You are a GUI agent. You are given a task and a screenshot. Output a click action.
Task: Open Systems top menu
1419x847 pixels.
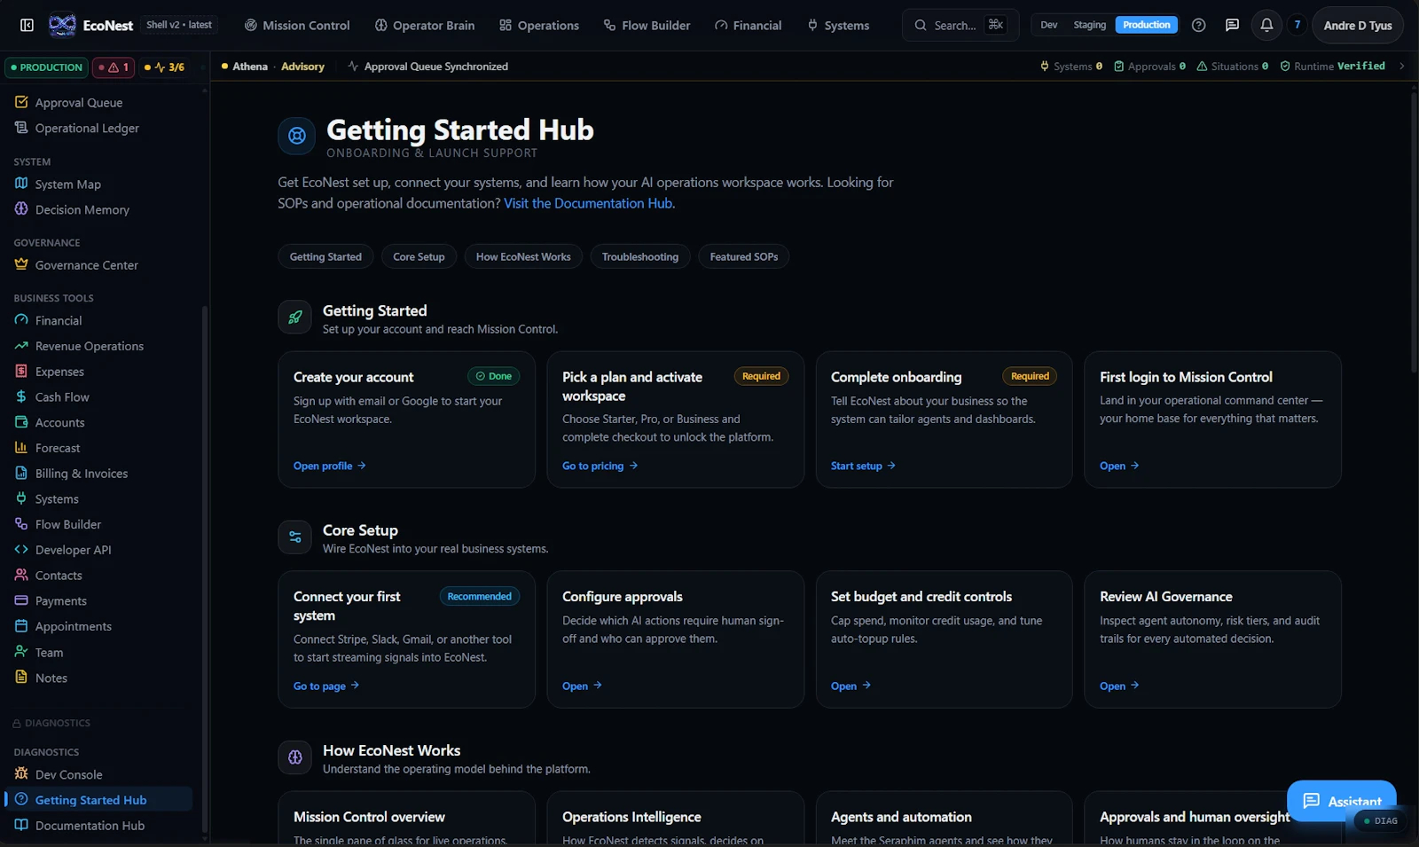click(838, 26)
